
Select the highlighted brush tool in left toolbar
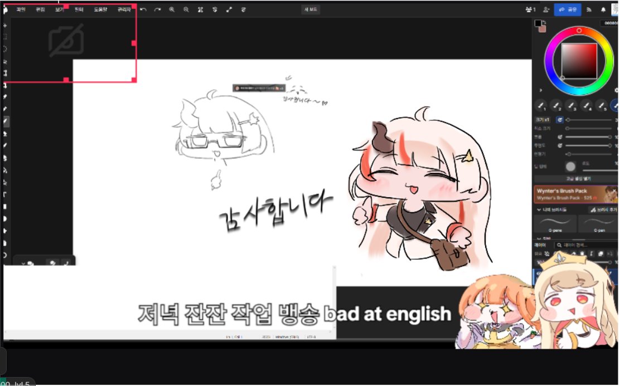click(6, 121)
